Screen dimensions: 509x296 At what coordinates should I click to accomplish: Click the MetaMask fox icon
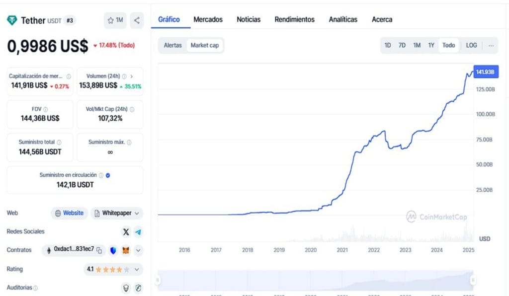[126, 250]
